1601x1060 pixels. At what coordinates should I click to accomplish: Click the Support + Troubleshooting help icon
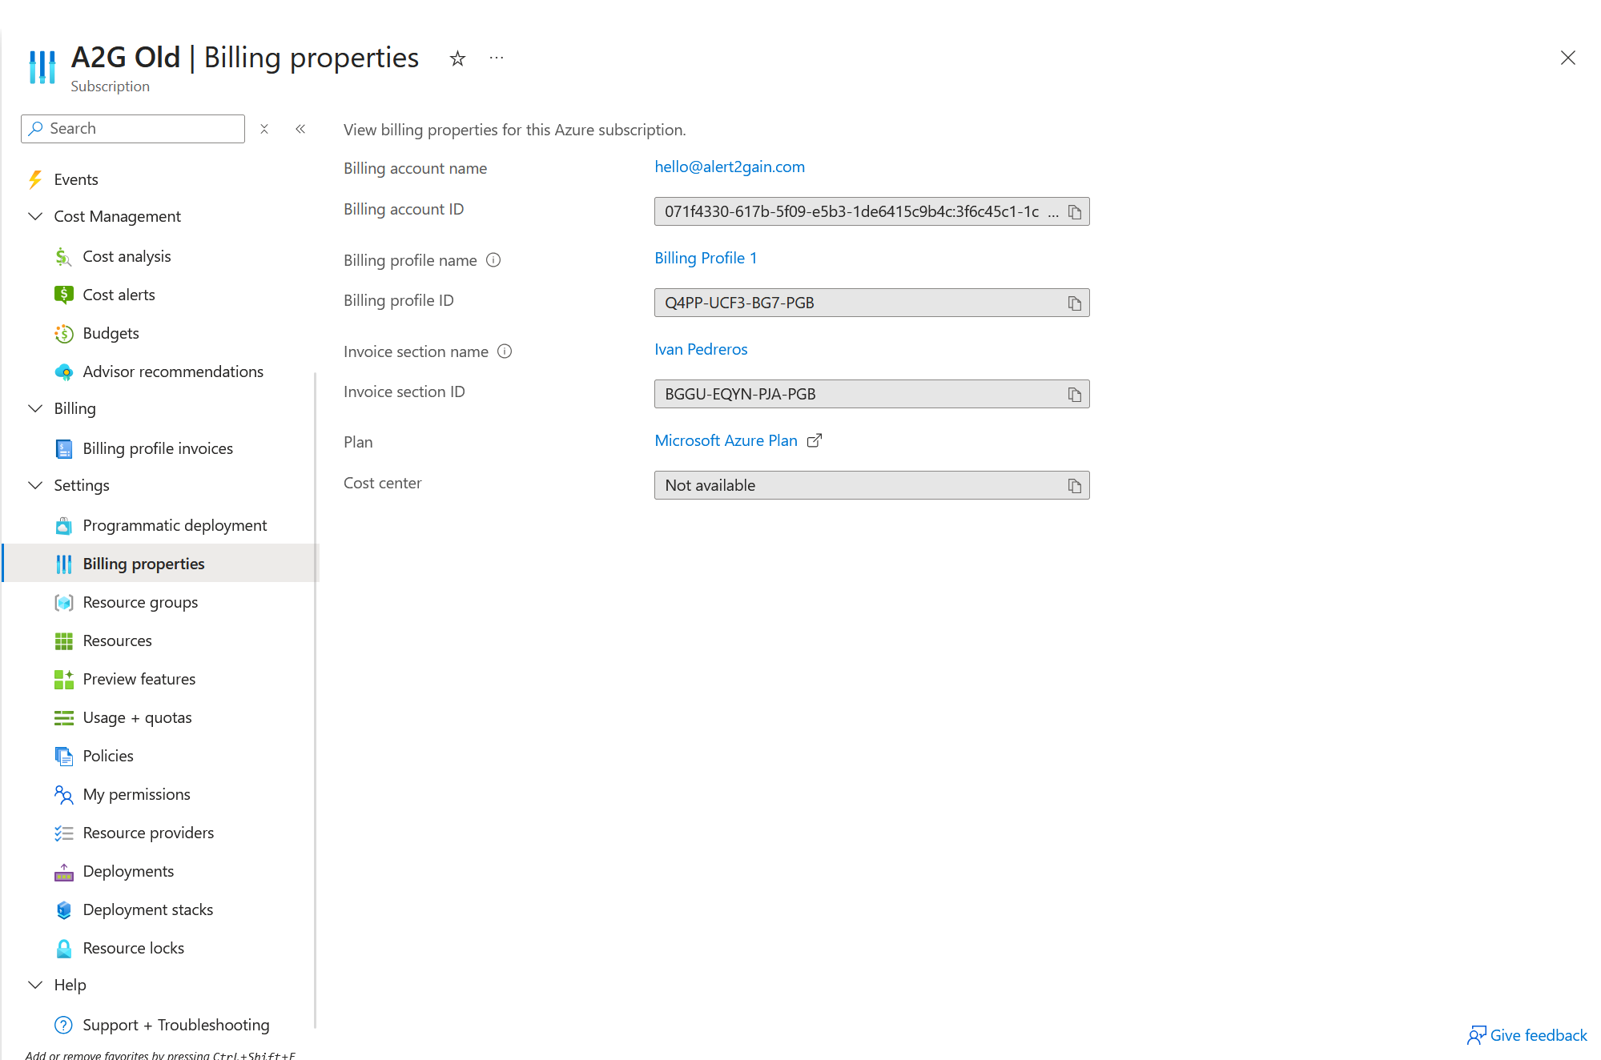point(64,1026)
